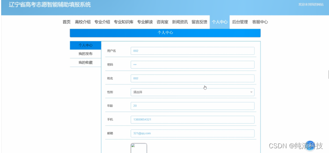Focus the 密码 input field
The width and height of the screenshot is (329, 153).
(192, 65)
